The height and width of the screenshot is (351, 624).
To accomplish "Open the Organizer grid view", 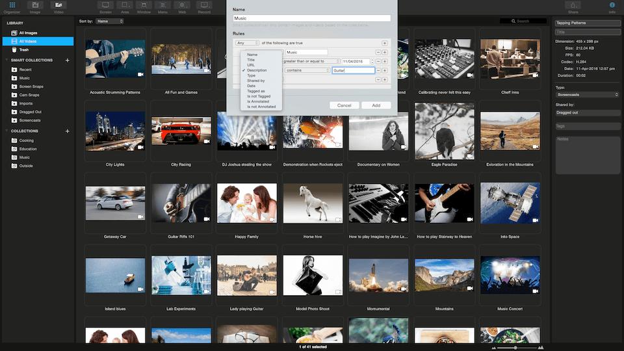I will (12, 5).
